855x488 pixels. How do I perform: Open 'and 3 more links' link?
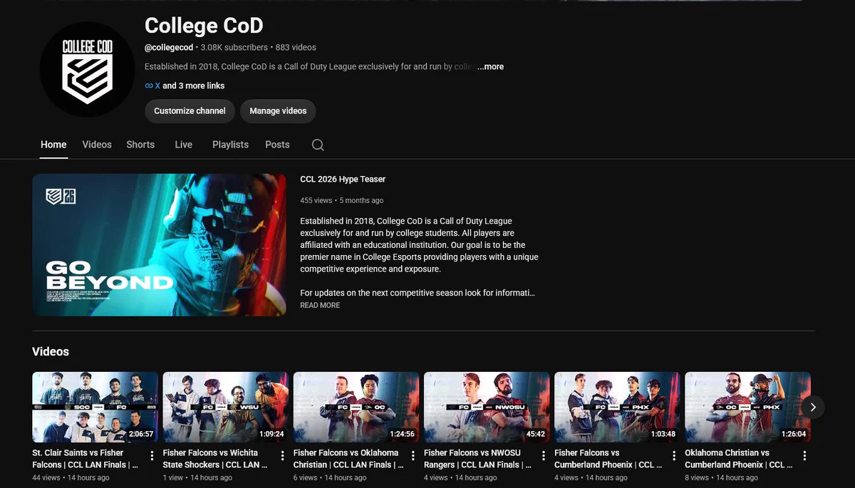point(194,85)
